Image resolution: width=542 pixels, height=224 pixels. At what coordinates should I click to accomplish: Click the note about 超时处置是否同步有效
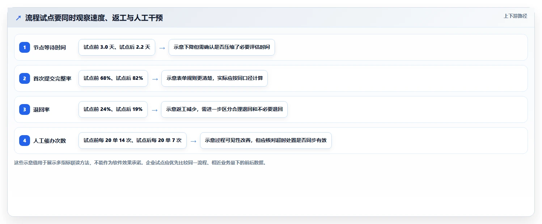pyautogui.click(x=266, y=141)
